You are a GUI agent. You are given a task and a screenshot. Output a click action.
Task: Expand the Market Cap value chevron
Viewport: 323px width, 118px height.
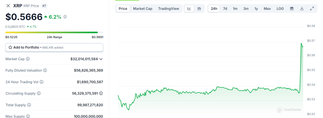[x=101, y=59]
